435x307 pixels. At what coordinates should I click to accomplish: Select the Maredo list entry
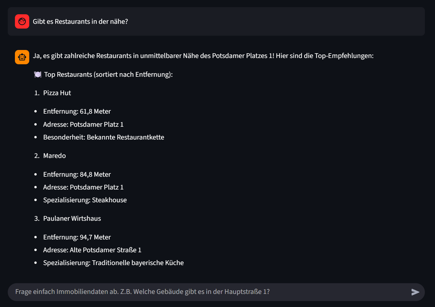54,156
